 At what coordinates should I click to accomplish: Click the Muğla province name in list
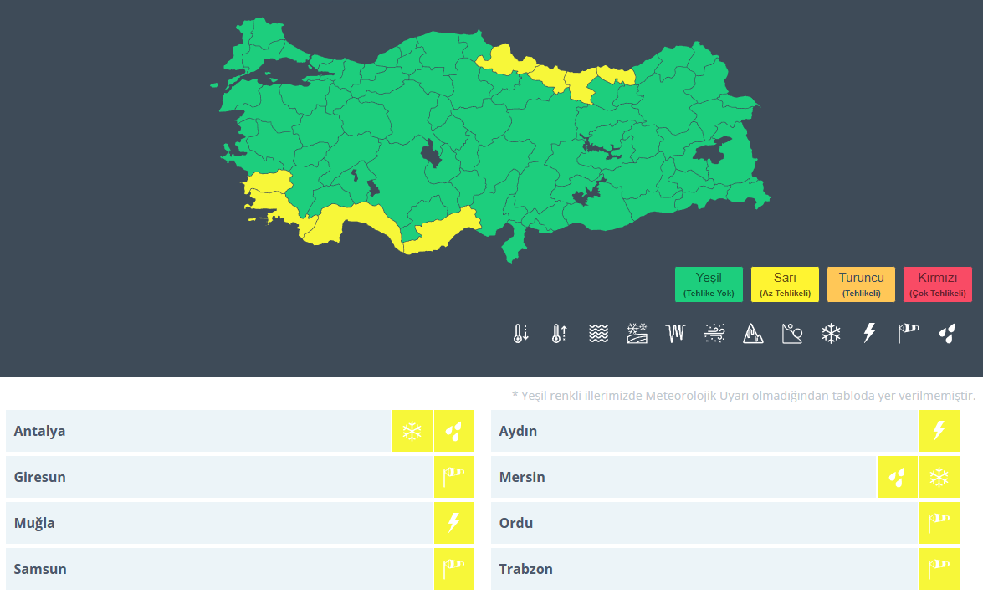pyautogui.click(x=34, y=524)
